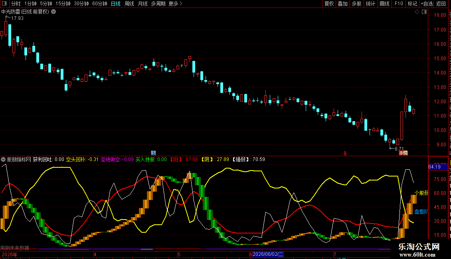Click the maximize chart pane icon

[x=424, y=12]
